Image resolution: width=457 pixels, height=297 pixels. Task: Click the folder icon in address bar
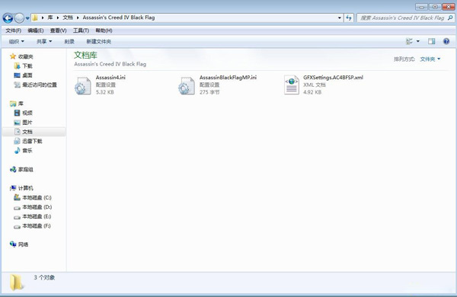tap(35, 18)
